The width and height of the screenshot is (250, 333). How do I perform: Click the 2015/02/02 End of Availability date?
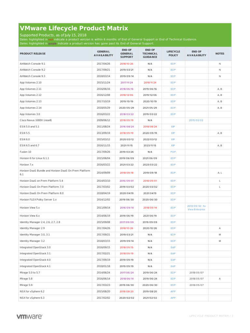click(x=196, y=120)
